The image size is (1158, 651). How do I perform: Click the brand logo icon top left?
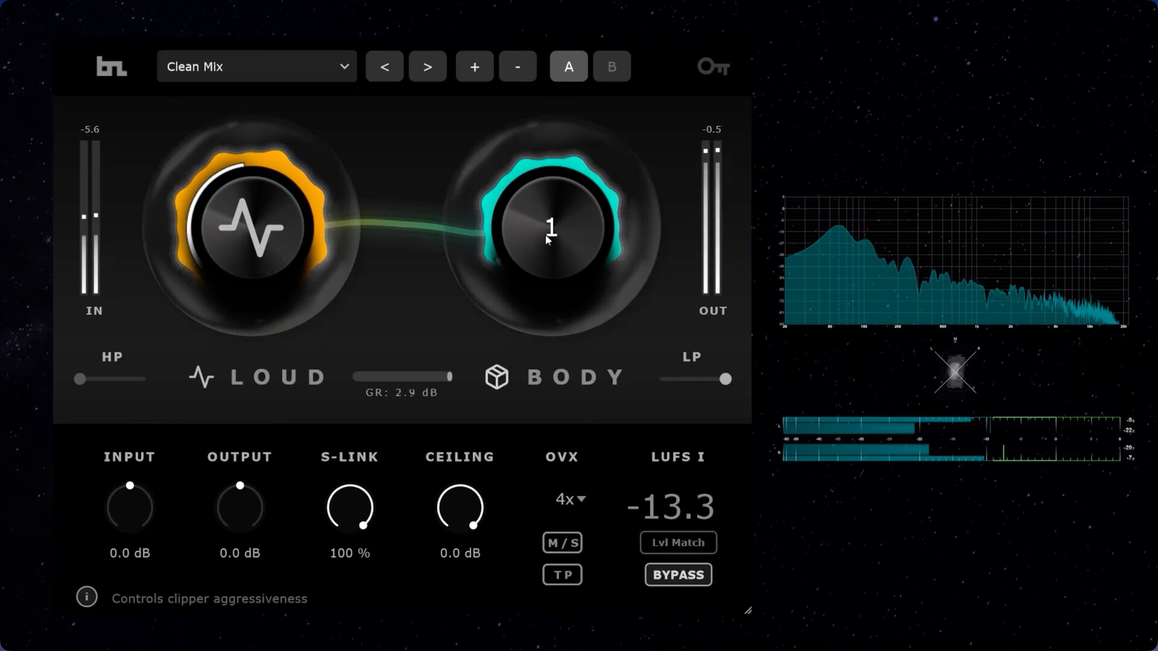(x=112, y=66)
